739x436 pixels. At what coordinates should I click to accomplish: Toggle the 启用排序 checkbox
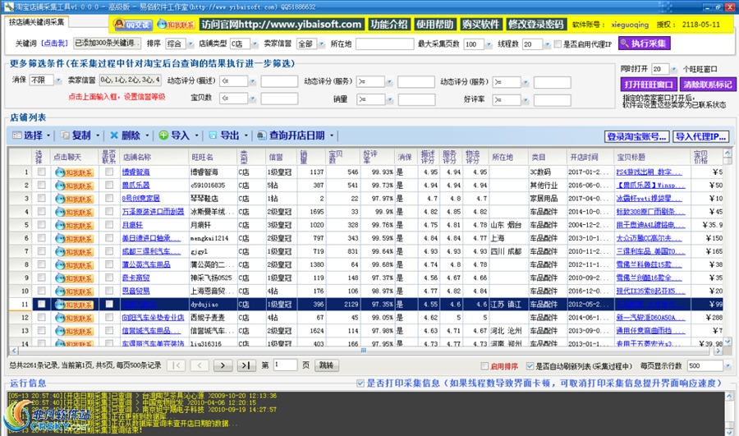pyautogui.click(x=484, y=365)
